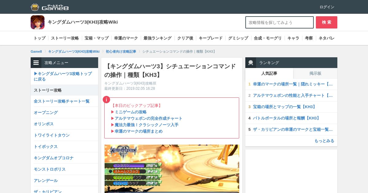Image resolution: width=368 pixels, height=193 pixels.
Task: Open the 合成・モーグリ nav item
Action: 268,38
